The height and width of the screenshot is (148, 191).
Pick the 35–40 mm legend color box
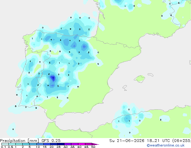click(74, 144)
